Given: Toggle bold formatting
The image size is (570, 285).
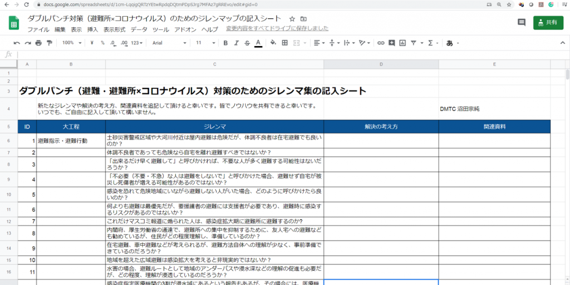Looking at the screenshot, I should (226, 43).
